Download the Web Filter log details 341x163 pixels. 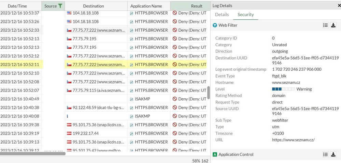click(333, 25)
